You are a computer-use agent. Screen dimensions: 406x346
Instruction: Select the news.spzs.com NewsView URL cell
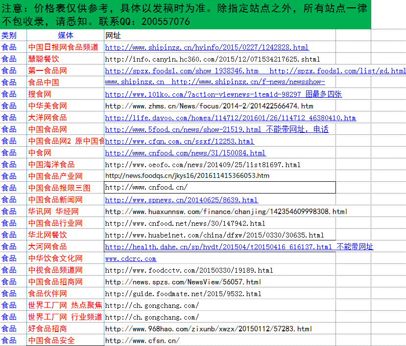click(220, 282)
